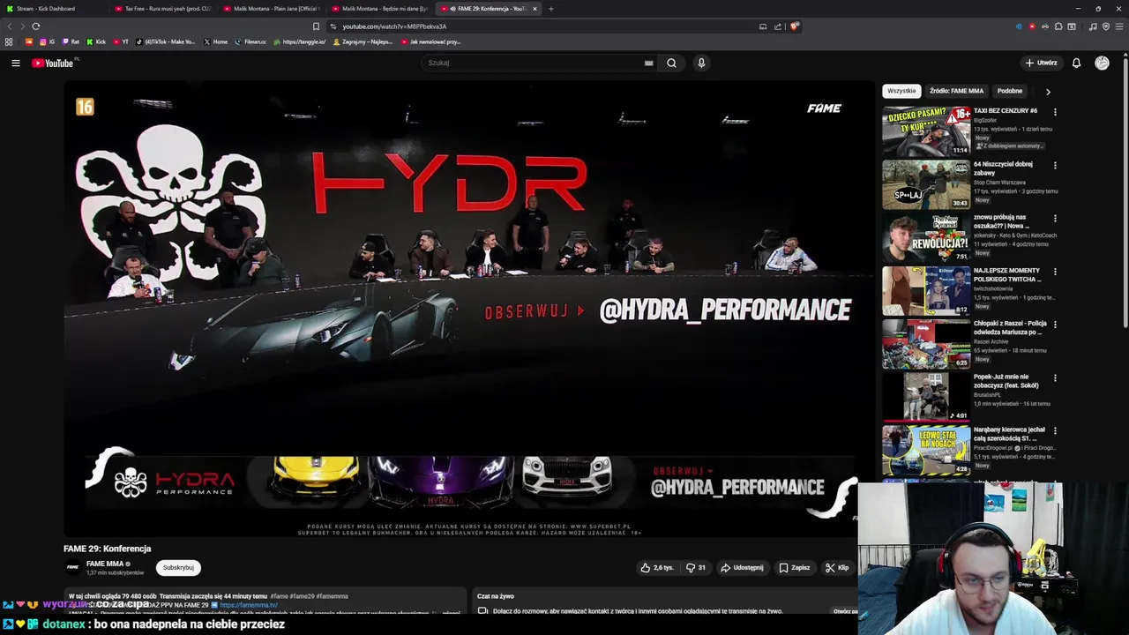
Task: Click the Subskrybuj button
Action: click(x=178, y=568)
